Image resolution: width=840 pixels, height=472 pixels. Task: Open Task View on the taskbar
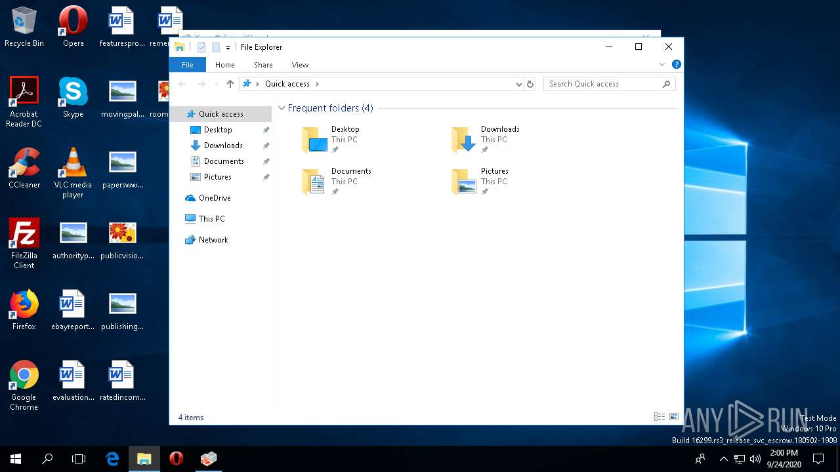[79, 459]
